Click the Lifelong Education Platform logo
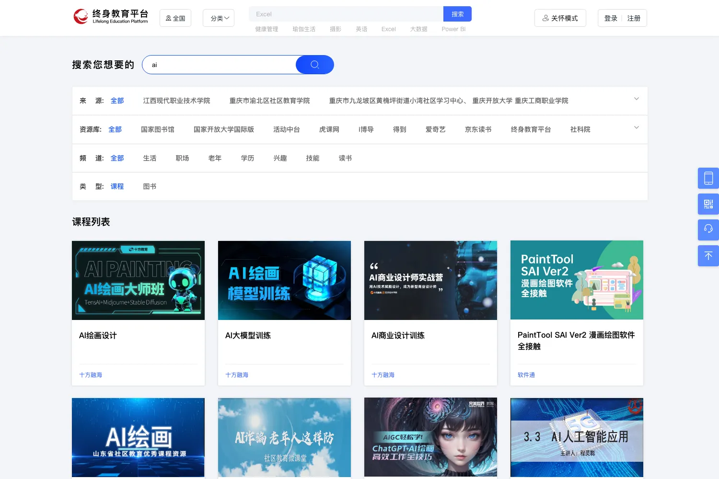 coord(111,16)
